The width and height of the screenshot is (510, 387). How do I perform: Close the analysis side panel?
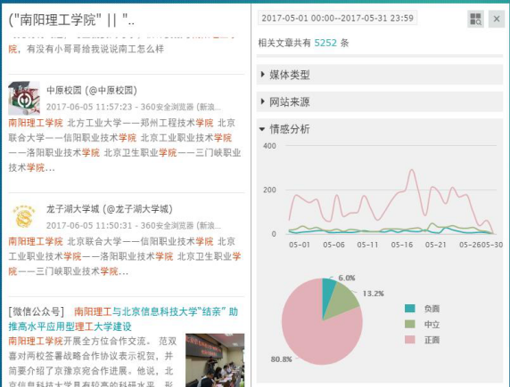click(497, 20)
